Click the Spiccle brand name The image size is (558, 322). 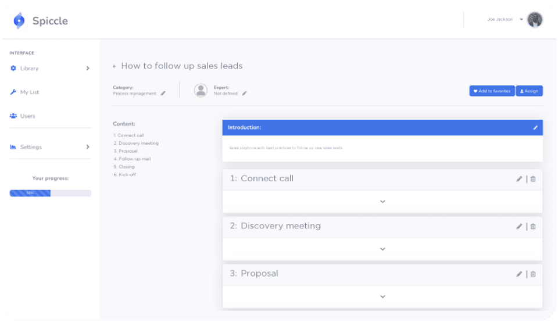pos(50,21)
